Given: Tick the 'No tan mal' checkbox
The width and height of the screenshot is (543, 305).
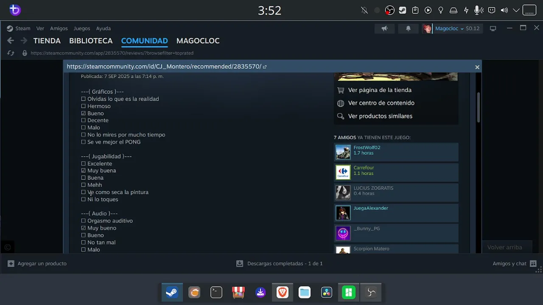Looking at the screenshot, I should click(x=84, y=242).
